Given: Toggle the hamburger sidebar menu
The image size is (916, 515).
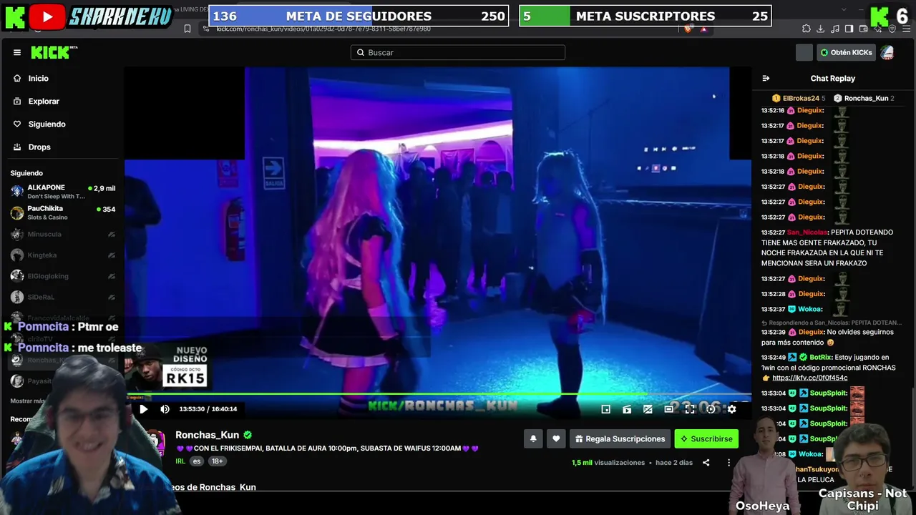Looking at the screenshot, I should [17, 52].
